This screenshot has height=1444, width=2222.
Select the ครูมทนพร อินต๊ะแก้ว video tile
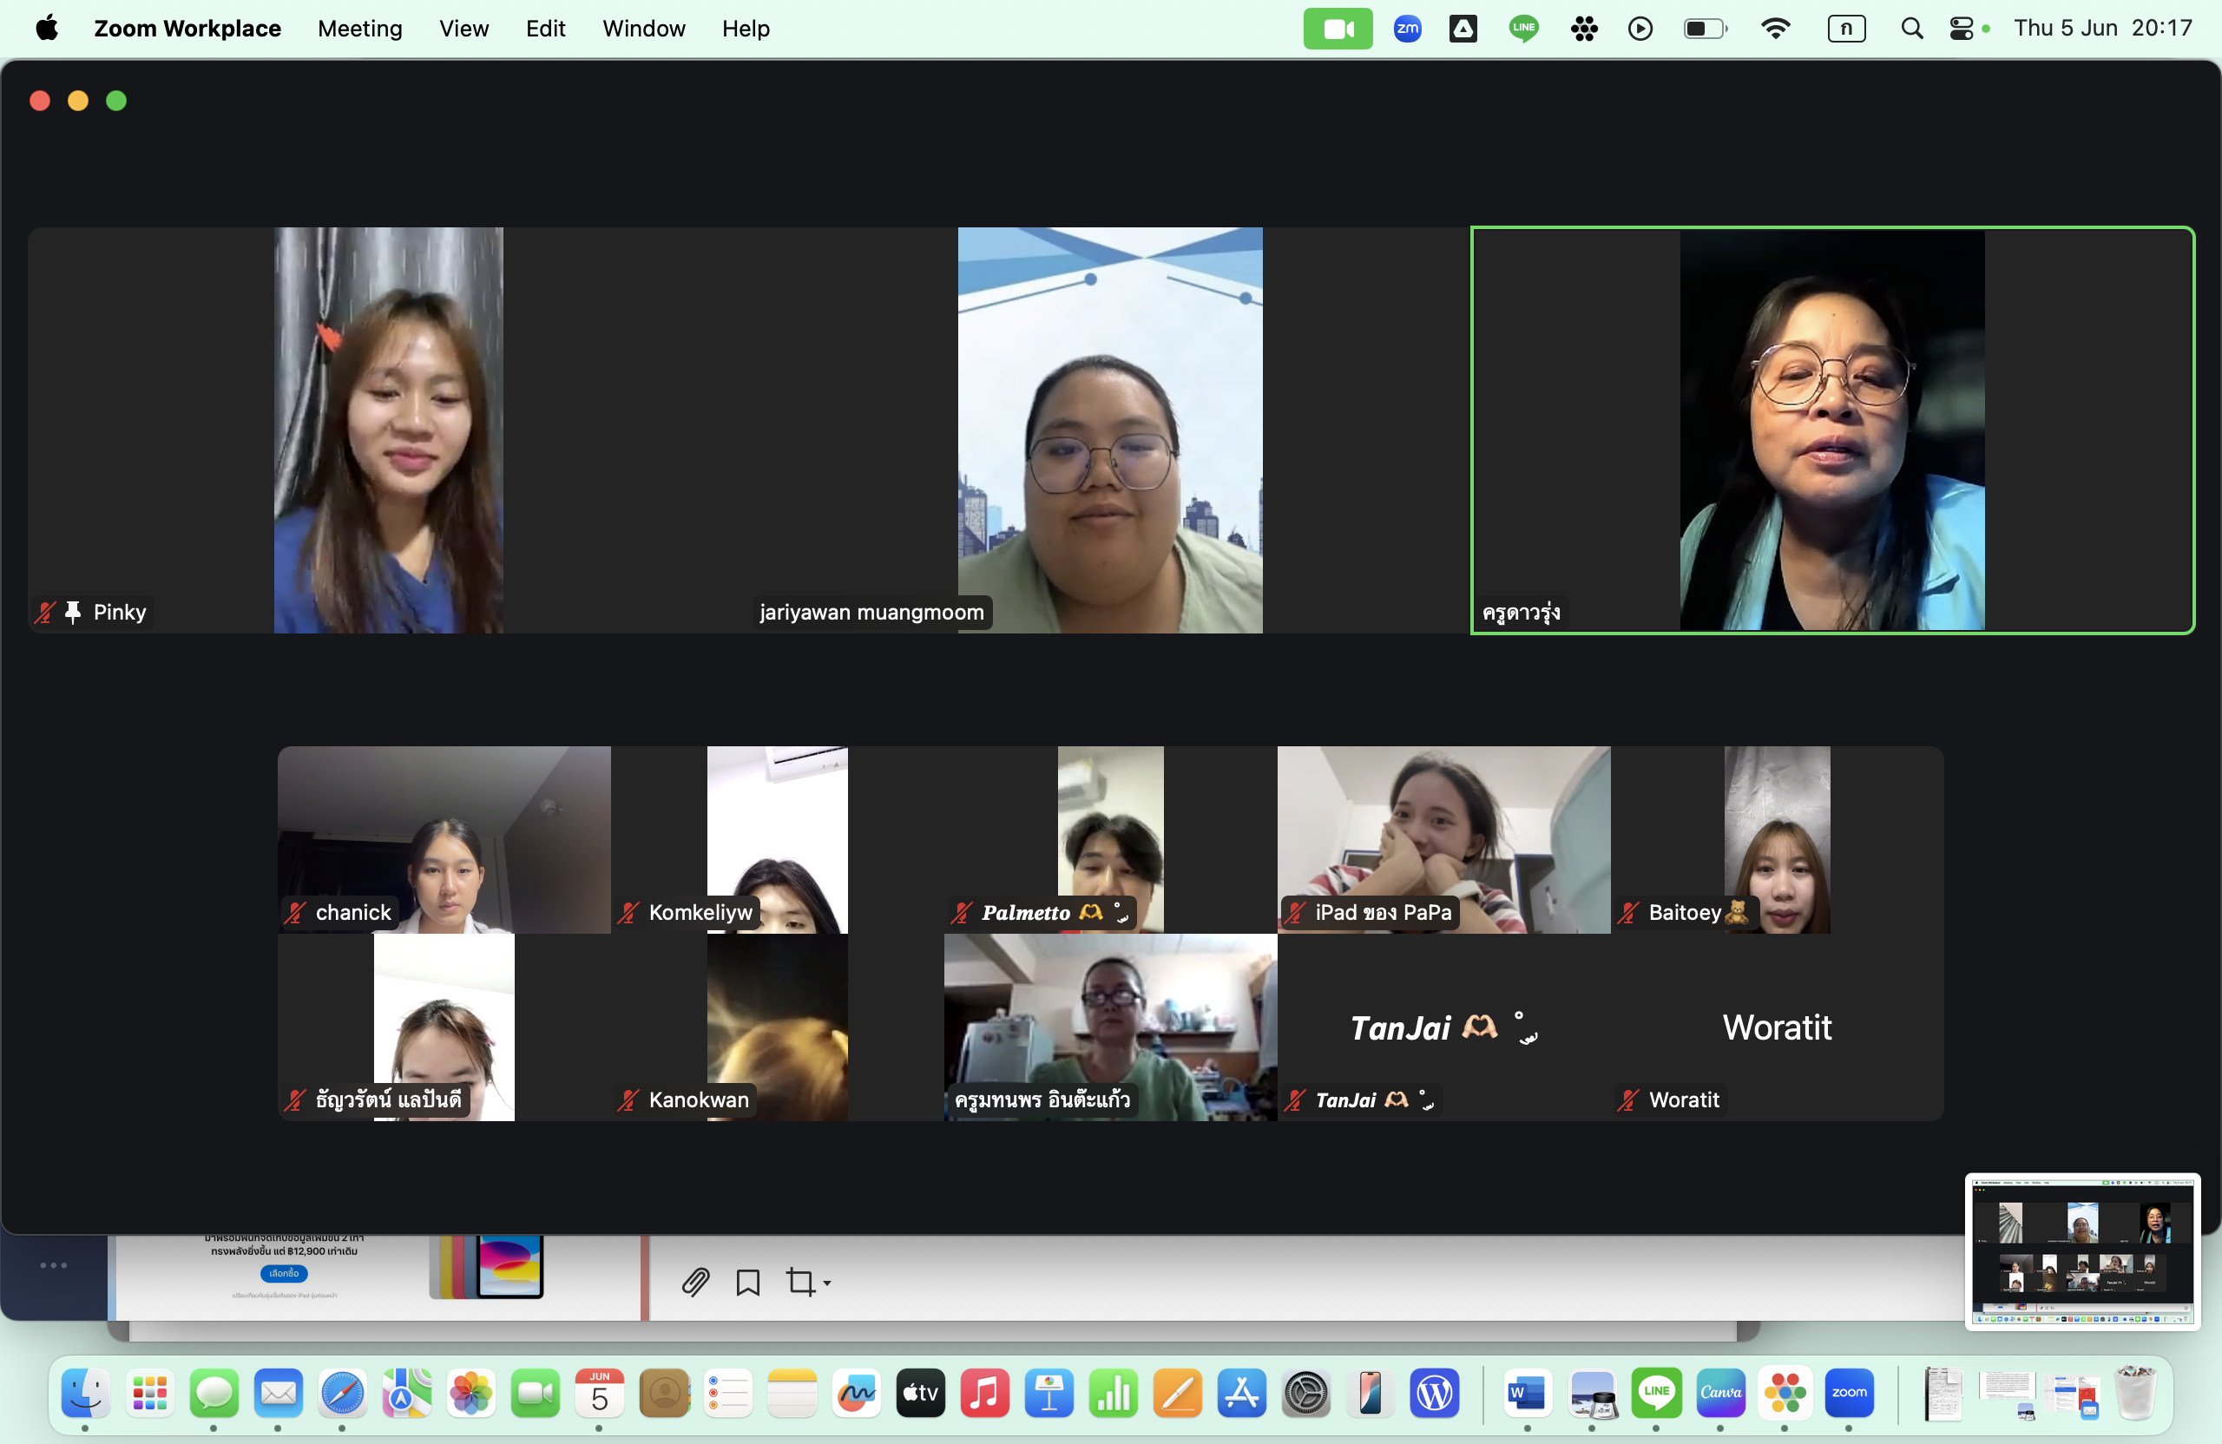tap(1110, 1027)
